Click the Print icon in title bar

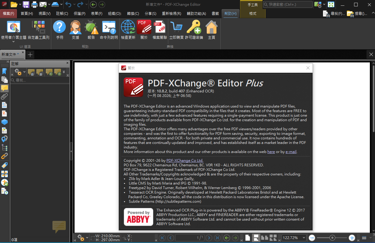[34, 4]
